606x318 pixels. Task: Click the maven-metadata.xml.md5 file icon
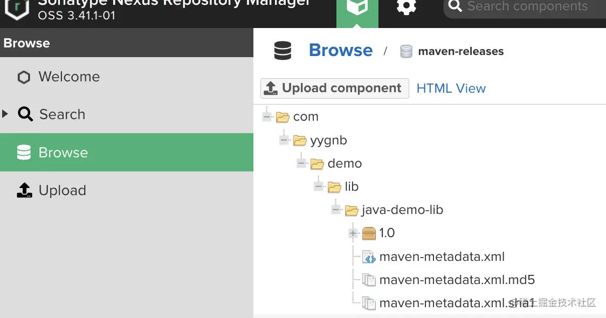[x=369, y=280]
